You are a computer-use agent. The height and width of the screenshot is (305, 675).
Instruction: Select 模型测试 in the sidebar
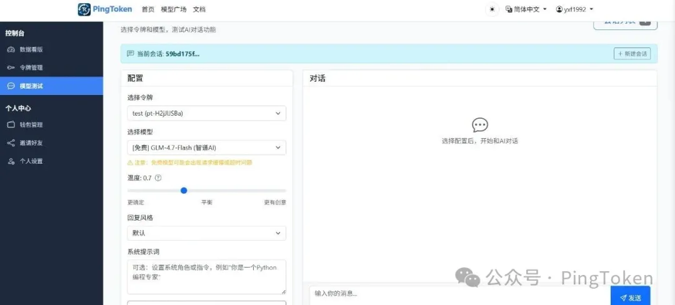pyautogui.click(x=51, y=86)
